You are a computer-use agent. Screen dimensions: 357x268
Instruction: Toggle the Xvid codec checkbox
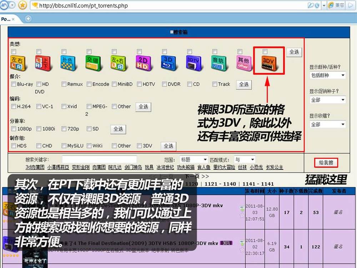(64, 106)
